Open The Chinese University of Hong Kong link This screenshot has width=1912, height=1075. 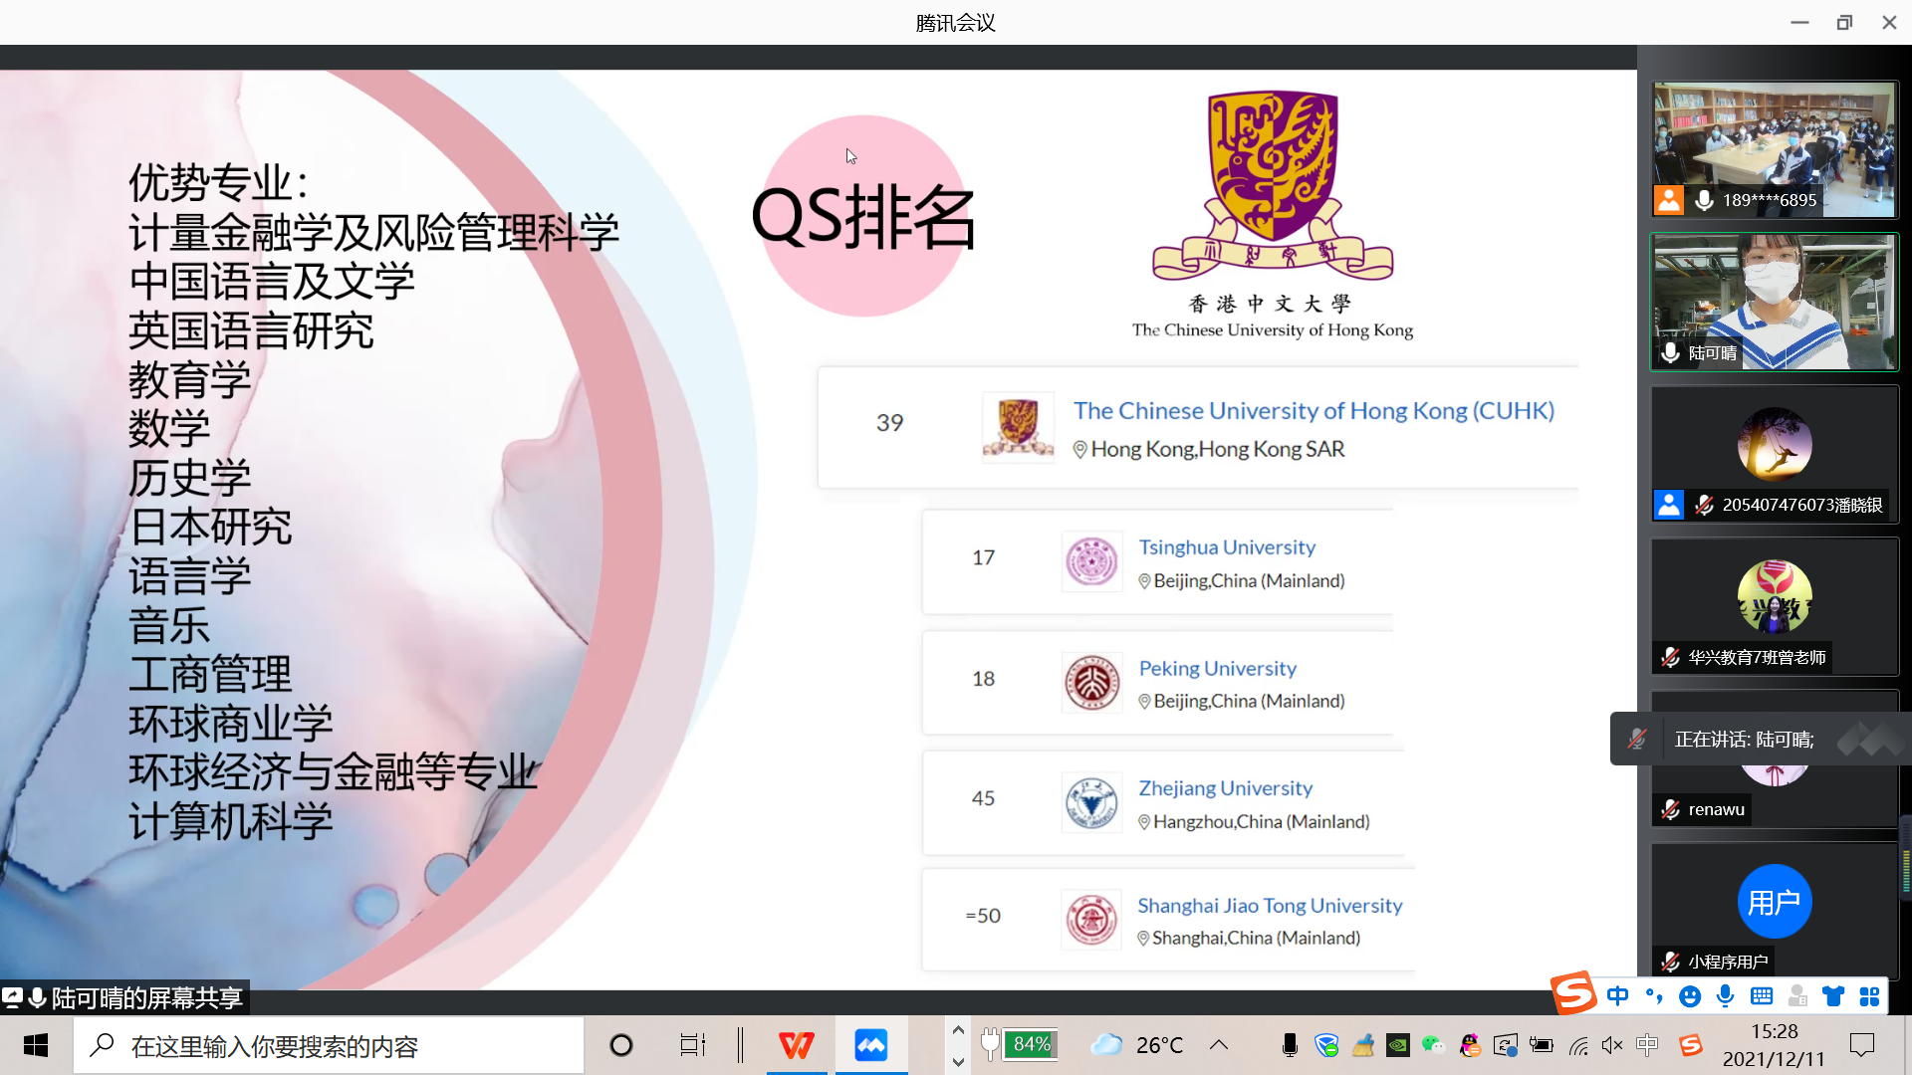(1313, 410)
